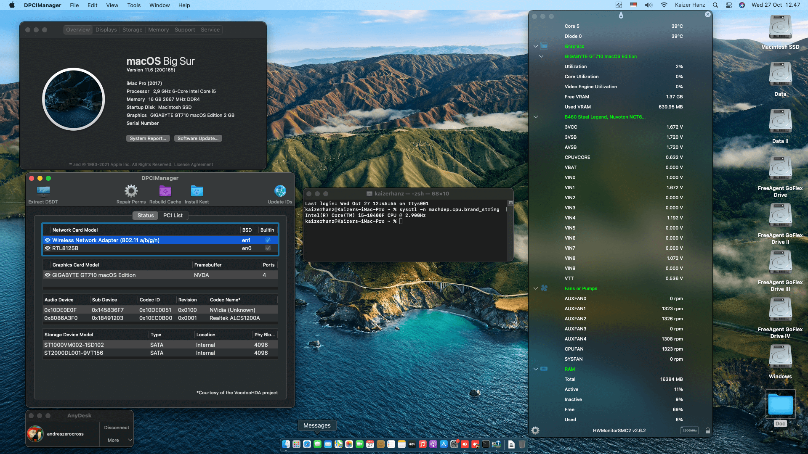Select the Realtek ALCS1200A audio row
The height and width of the screenshot is (454, 808).
(x=160, y=318)
